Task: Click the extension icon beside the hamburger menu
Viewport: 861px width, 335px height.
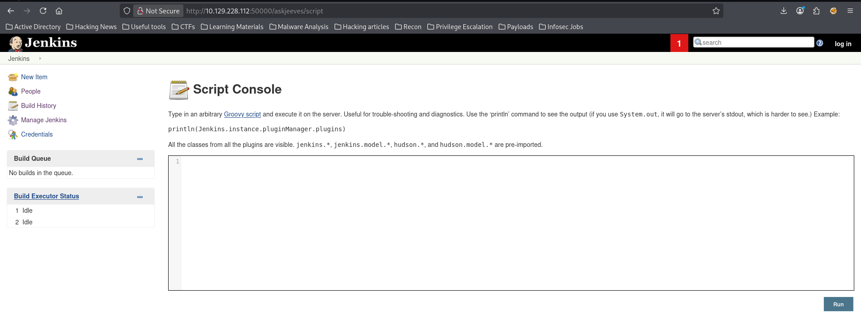Action: click(833, 11)
